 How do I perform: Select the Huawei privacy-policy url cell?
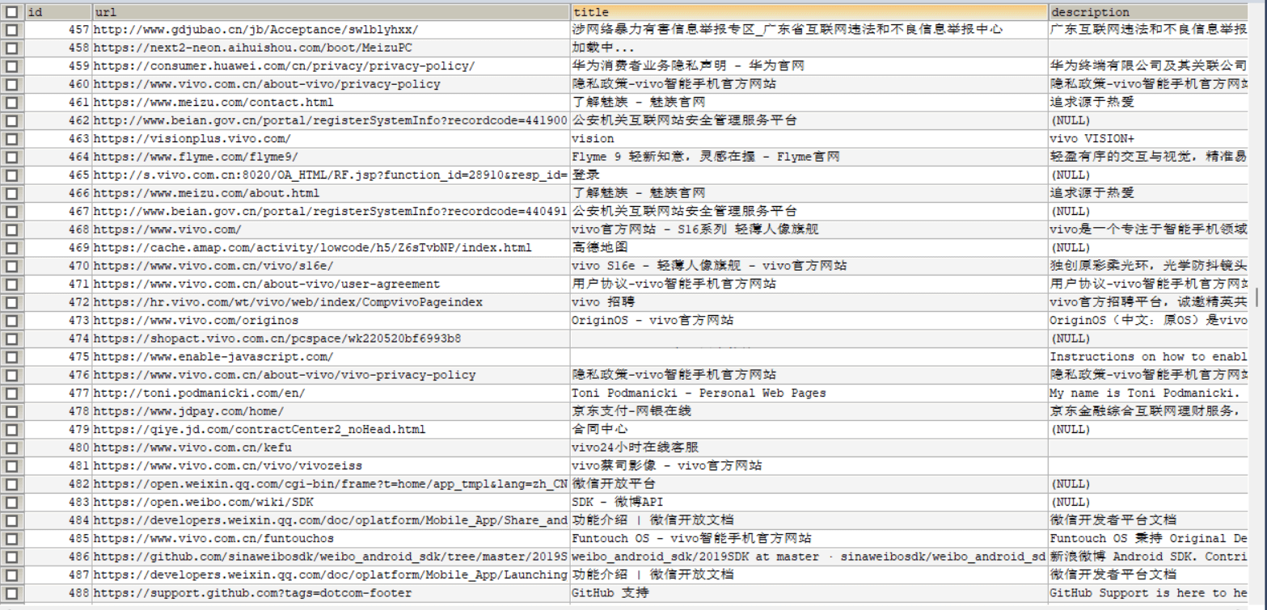pyautogui.click(x=284, y=66)
